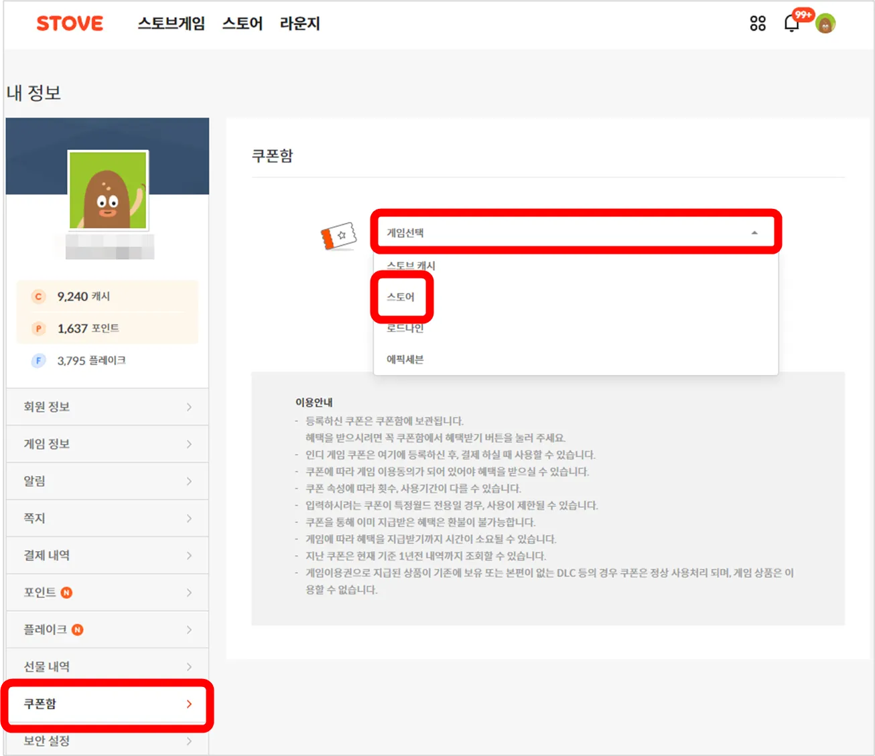The image size is (875, 756).
Task: Open 쪽지 in the sidebar
Action: click(107, 518)
